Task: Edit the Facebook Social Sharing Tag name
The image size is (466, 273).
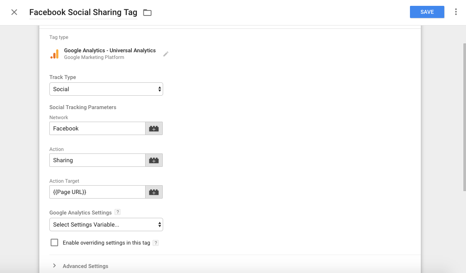Action: pyautogui.click(x=83, y=12)
